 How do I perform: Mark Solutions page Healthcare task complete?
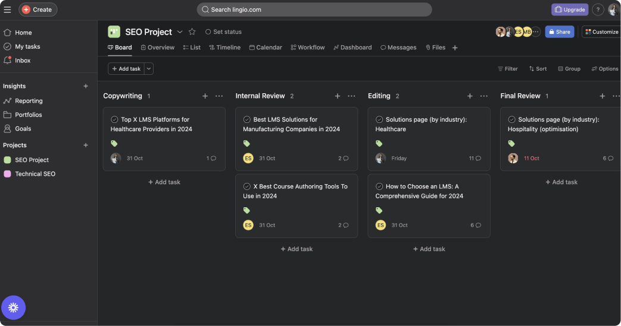pos(379,119)
